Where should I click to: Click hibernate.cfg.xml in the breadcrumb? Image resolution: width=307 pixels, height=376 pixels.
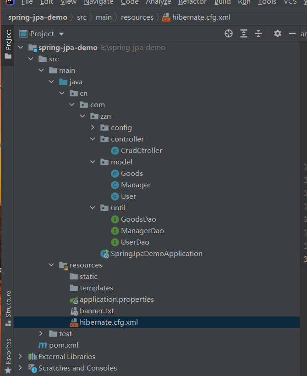click(202, 17)
